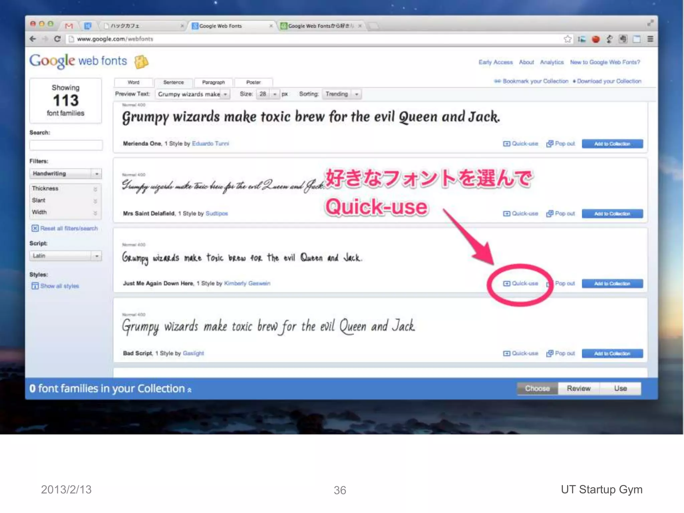Screen dimensions: 684x513
Task: Click Pop out icon for Bad Script
Action: (549, 353)
